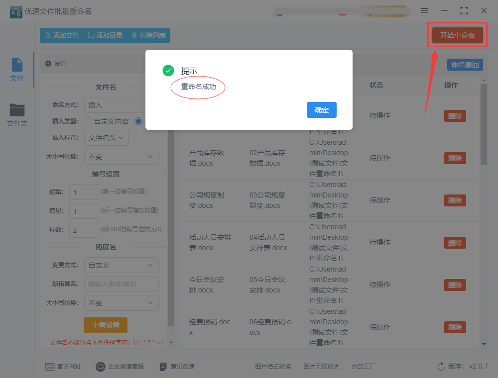
Task: Click the 添加目录 (Add Directory) toolbar icon
Action: click(x=91, y=35)
